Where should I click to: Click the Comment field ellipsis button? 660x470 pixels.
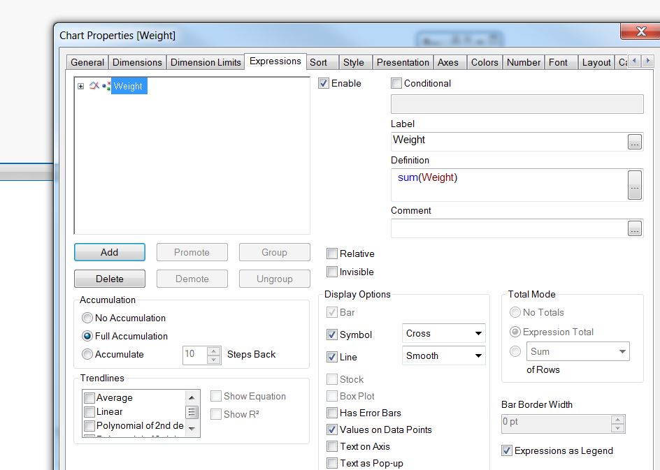click(x=634, y=228)
